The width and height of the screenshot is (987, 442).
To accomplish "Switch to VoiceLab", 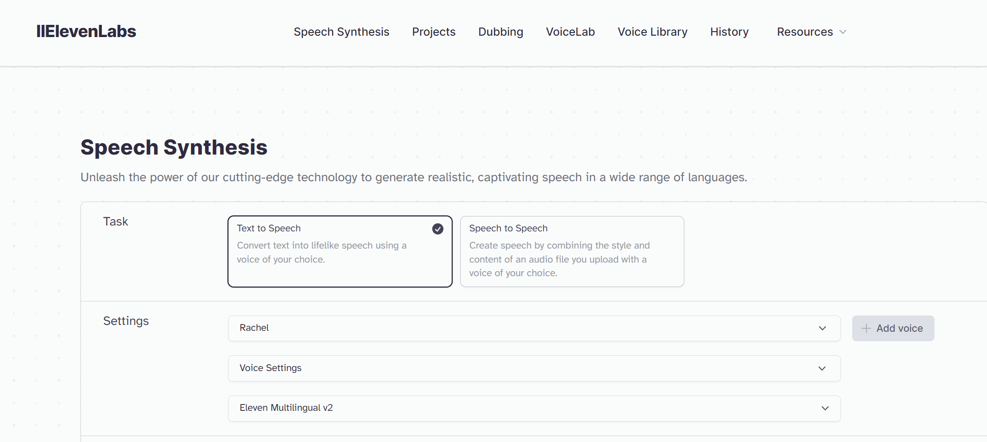I will pos(570,32).
